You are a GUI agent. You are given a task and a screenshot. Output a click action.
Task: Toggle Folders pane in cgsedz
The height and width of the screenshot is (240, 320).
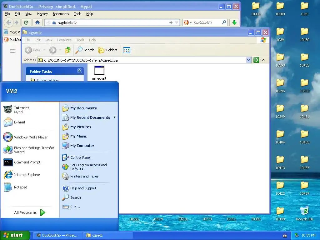click(108, 50)
